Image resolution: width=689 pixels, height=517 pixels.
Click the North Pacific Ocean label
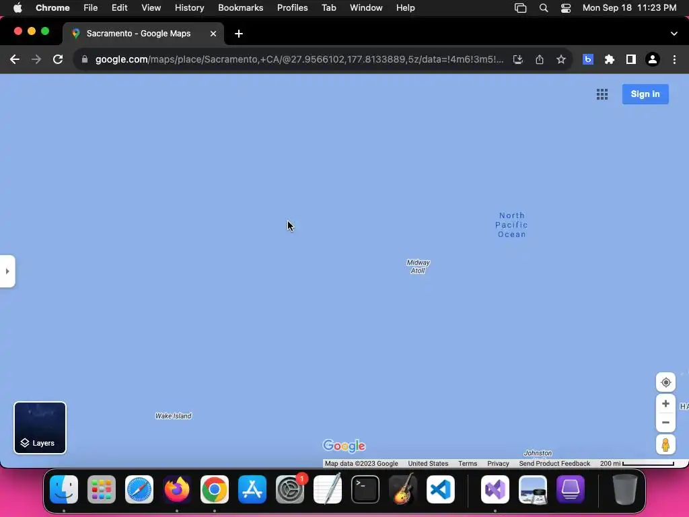[511, 225]
